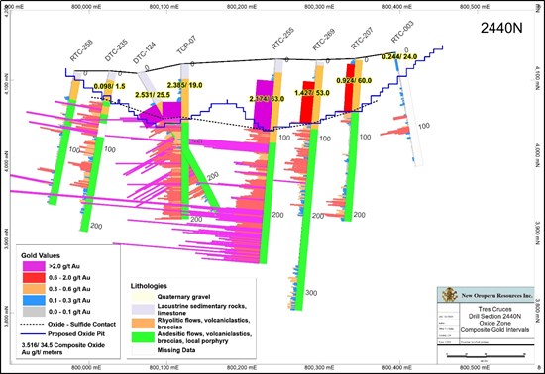Click the RTC-003 drill hole label

tap(402, 32)
